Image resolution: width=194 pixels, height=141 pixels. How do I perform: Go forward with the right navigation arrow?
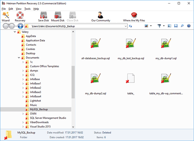pos(12,26)
